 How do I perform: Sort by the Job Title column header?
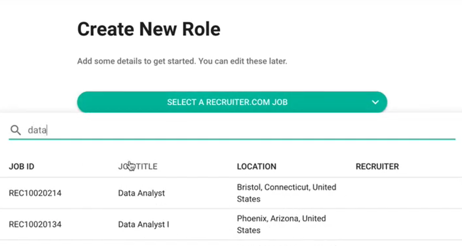point(138,166)
